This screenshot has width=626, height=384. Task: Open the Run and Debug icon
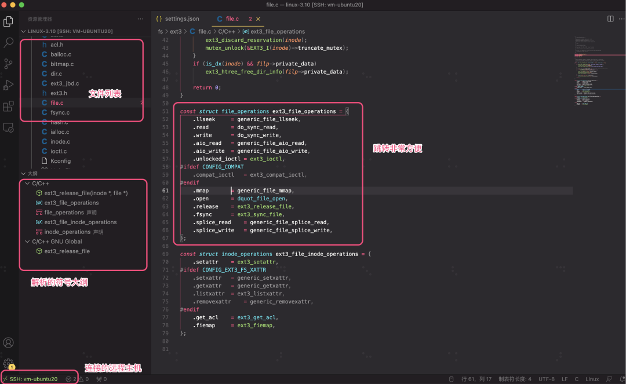point(9,85)
